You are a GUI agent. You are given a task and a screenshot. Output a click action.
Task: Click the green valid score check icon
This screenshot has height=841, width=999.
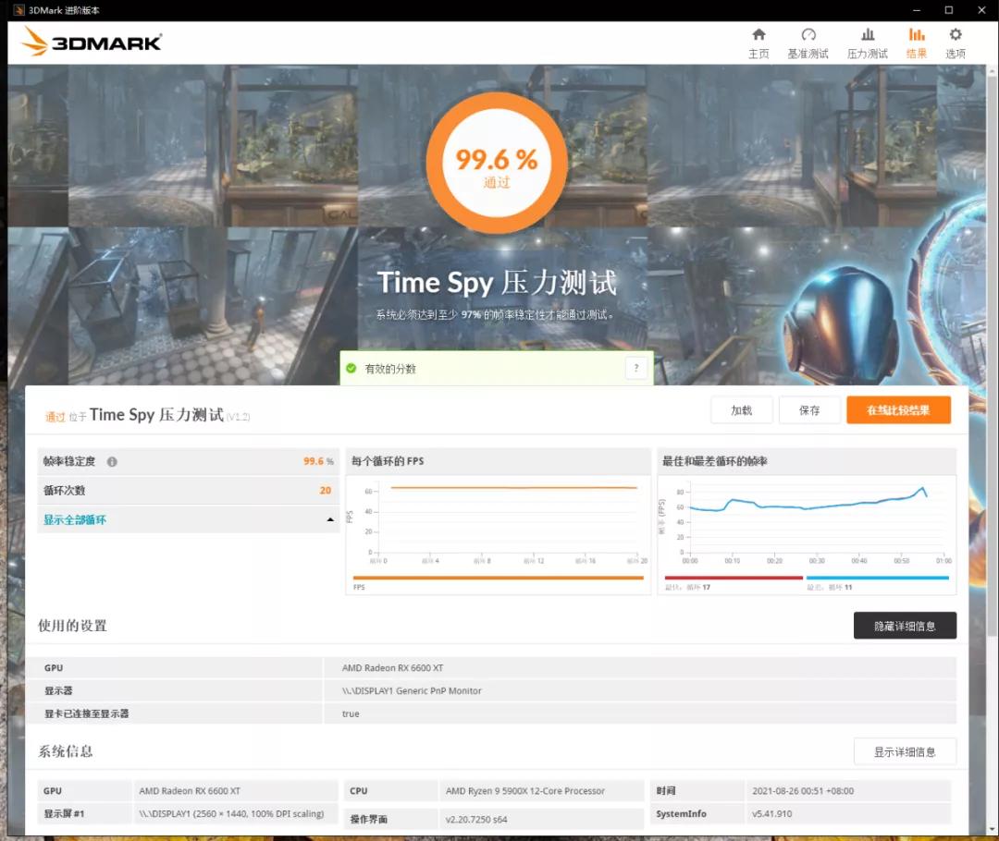point(351,368)
